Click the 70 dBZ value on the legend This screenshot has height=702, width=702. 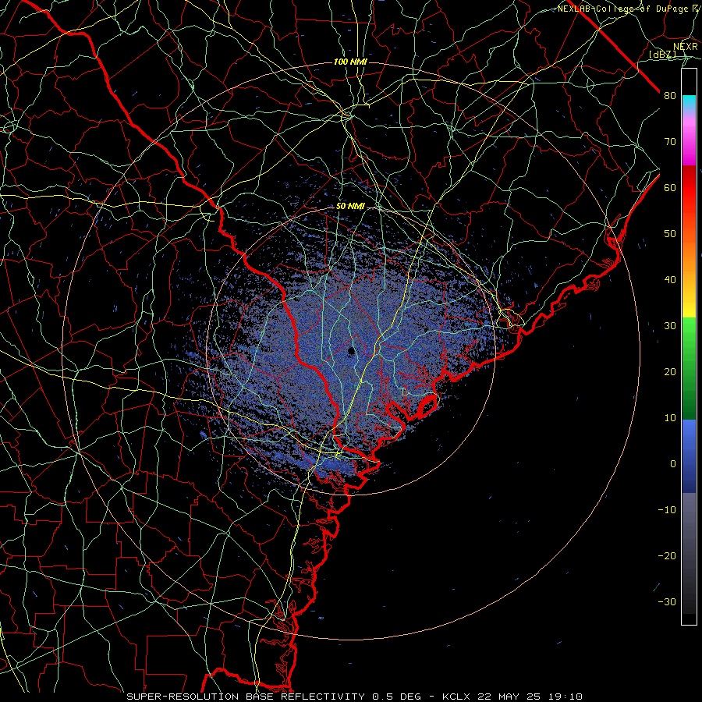(670, 142)
